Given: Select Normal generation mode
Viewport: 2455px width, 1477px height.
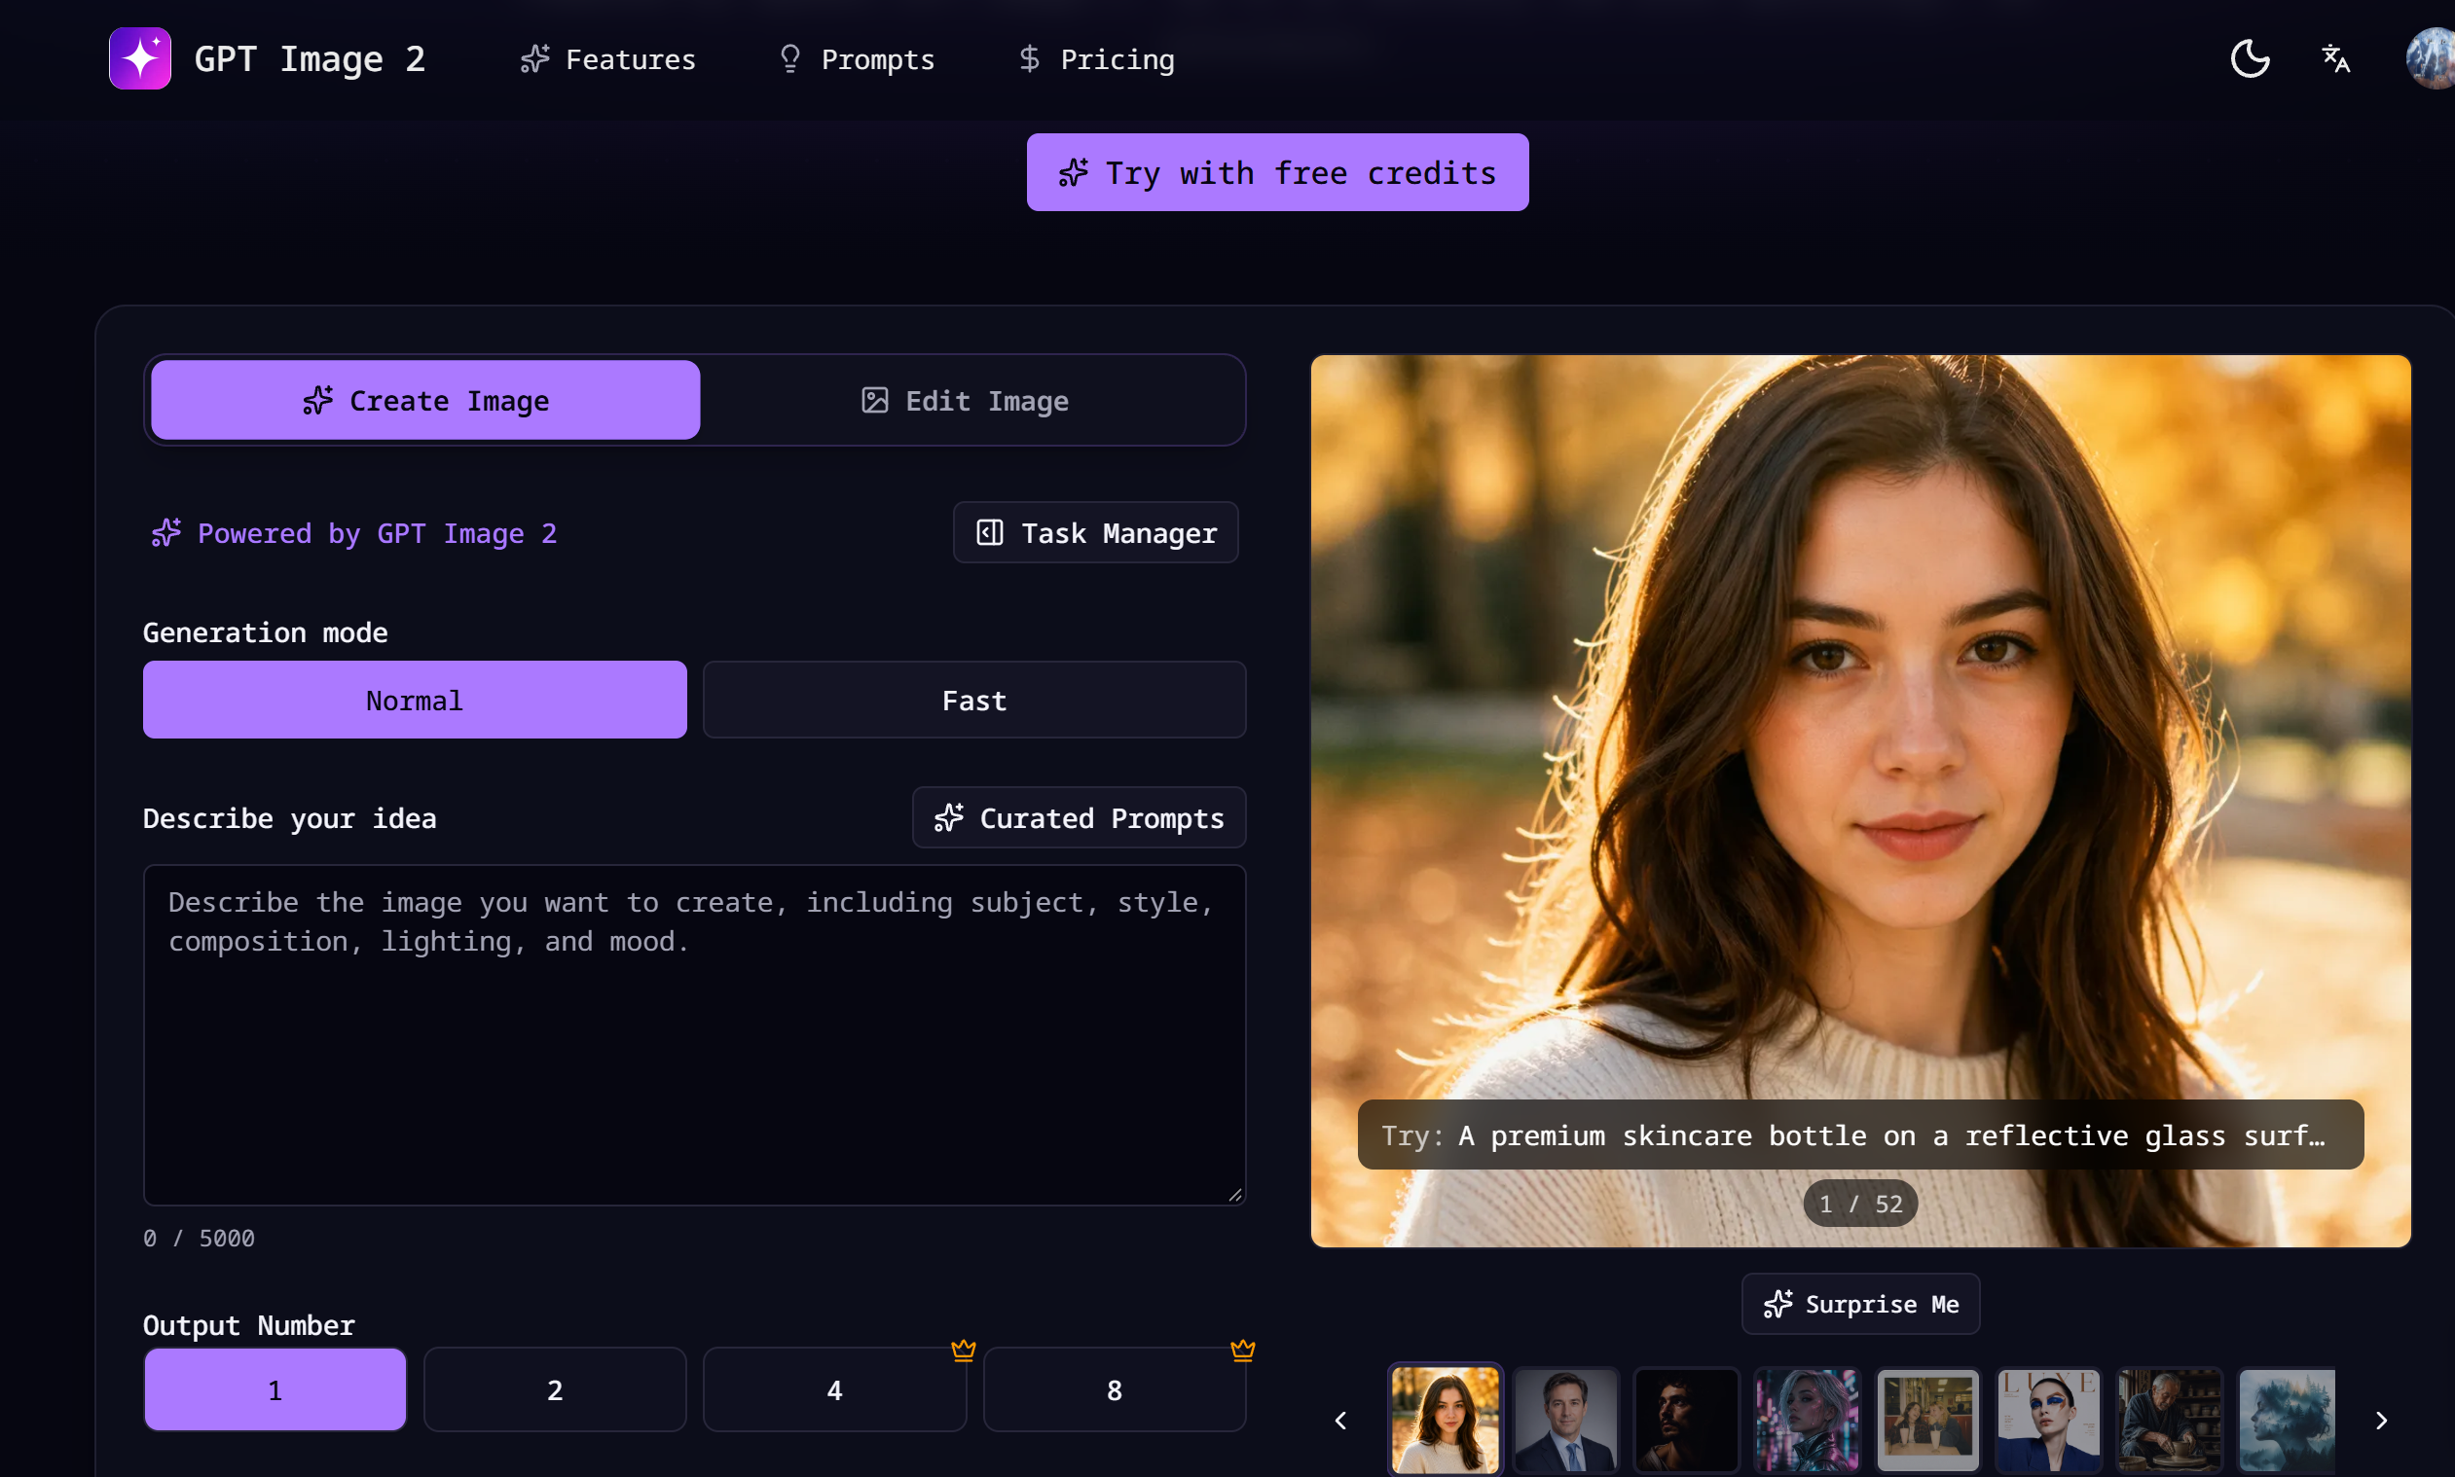Looking at the screenshot, I should (414, 700).
